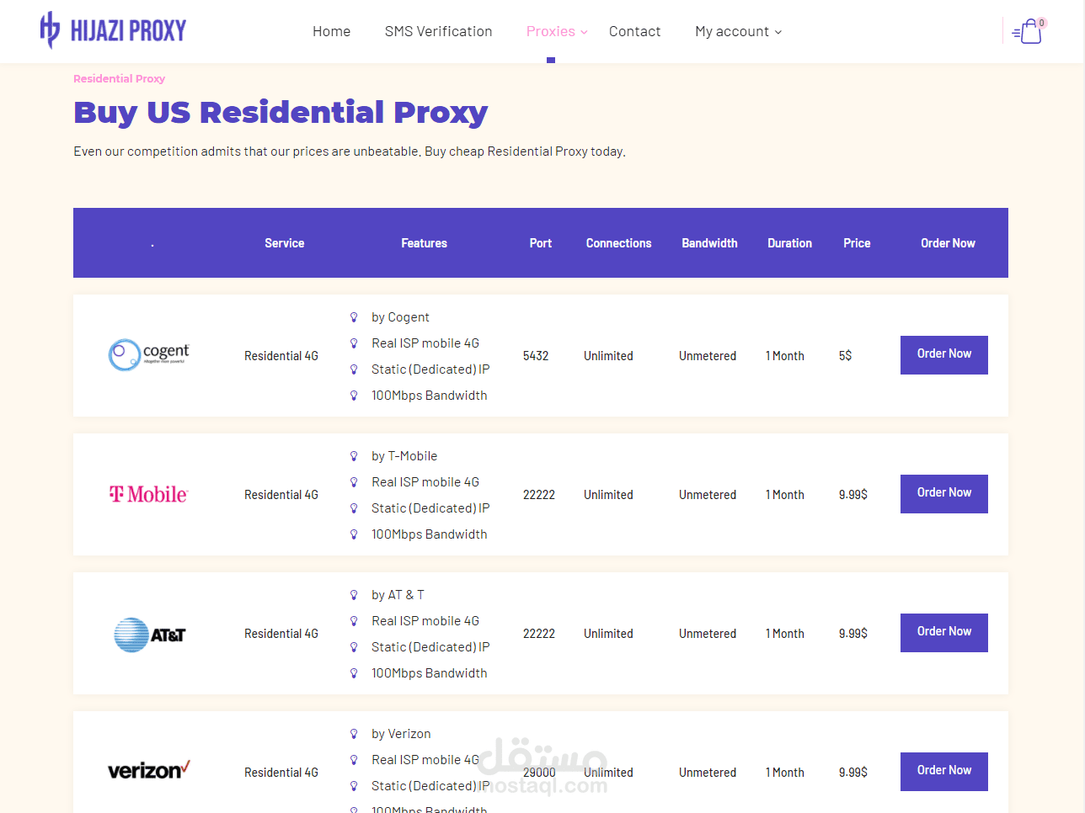The height and width of the screenshot is (813, 1085).
Task: Click 'by AT & T' feature text
Action: 398,595
